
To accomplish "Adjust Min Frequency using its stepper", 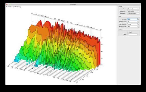I will click(x=138, y=22).
